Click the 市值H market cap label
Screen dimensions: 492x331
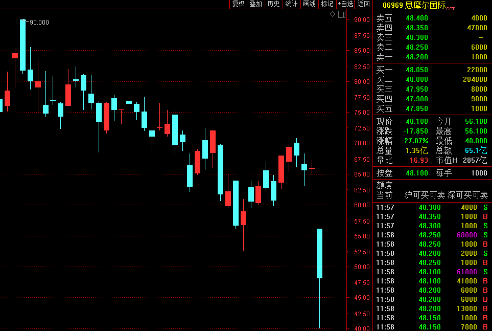(446, 160)
